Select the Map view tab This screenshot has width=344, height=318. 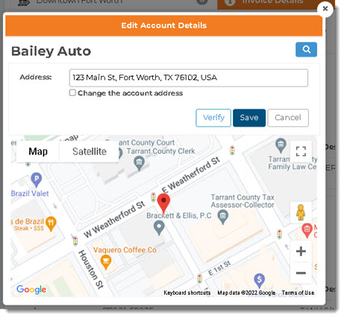[x=38, y=152]
